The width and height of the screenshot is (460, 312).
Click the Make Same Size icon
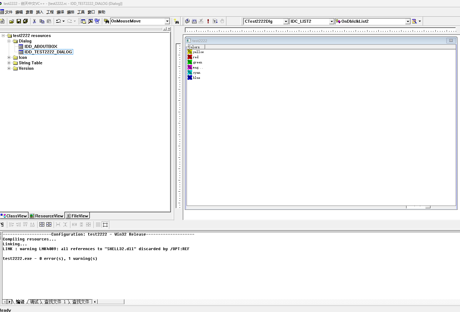pos(89,225)
